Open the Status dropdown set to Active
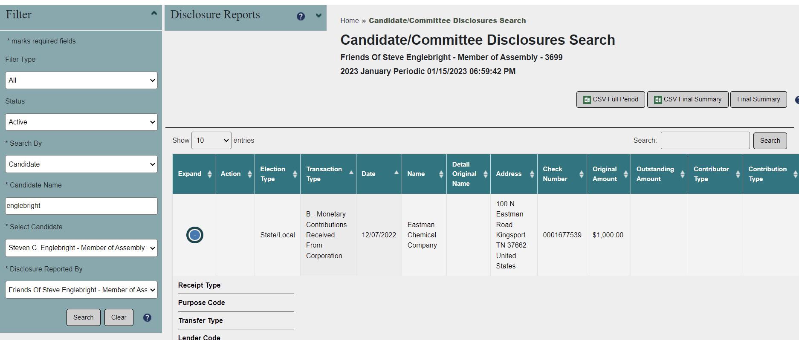Screen dimensions: 799x340 [81, 122]
